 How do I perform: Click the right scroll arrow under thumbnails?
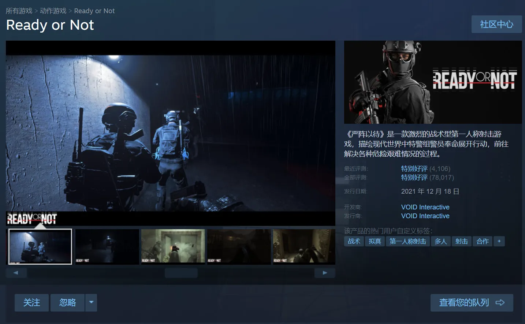point(325,273)
